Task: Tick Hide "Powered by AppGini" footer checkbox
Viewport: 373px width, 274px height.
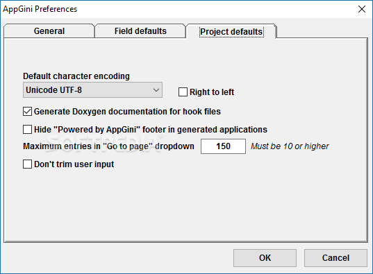Action: tap(27, 130)
